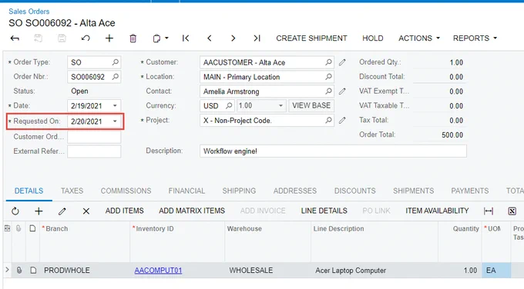Edit project with pencil icon
Image resolution: width=524 pixels, height=289 pixels.
pos(342,121)
